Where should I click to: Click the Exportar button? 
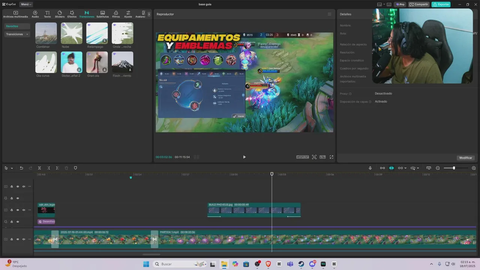[x=441, y=4]
